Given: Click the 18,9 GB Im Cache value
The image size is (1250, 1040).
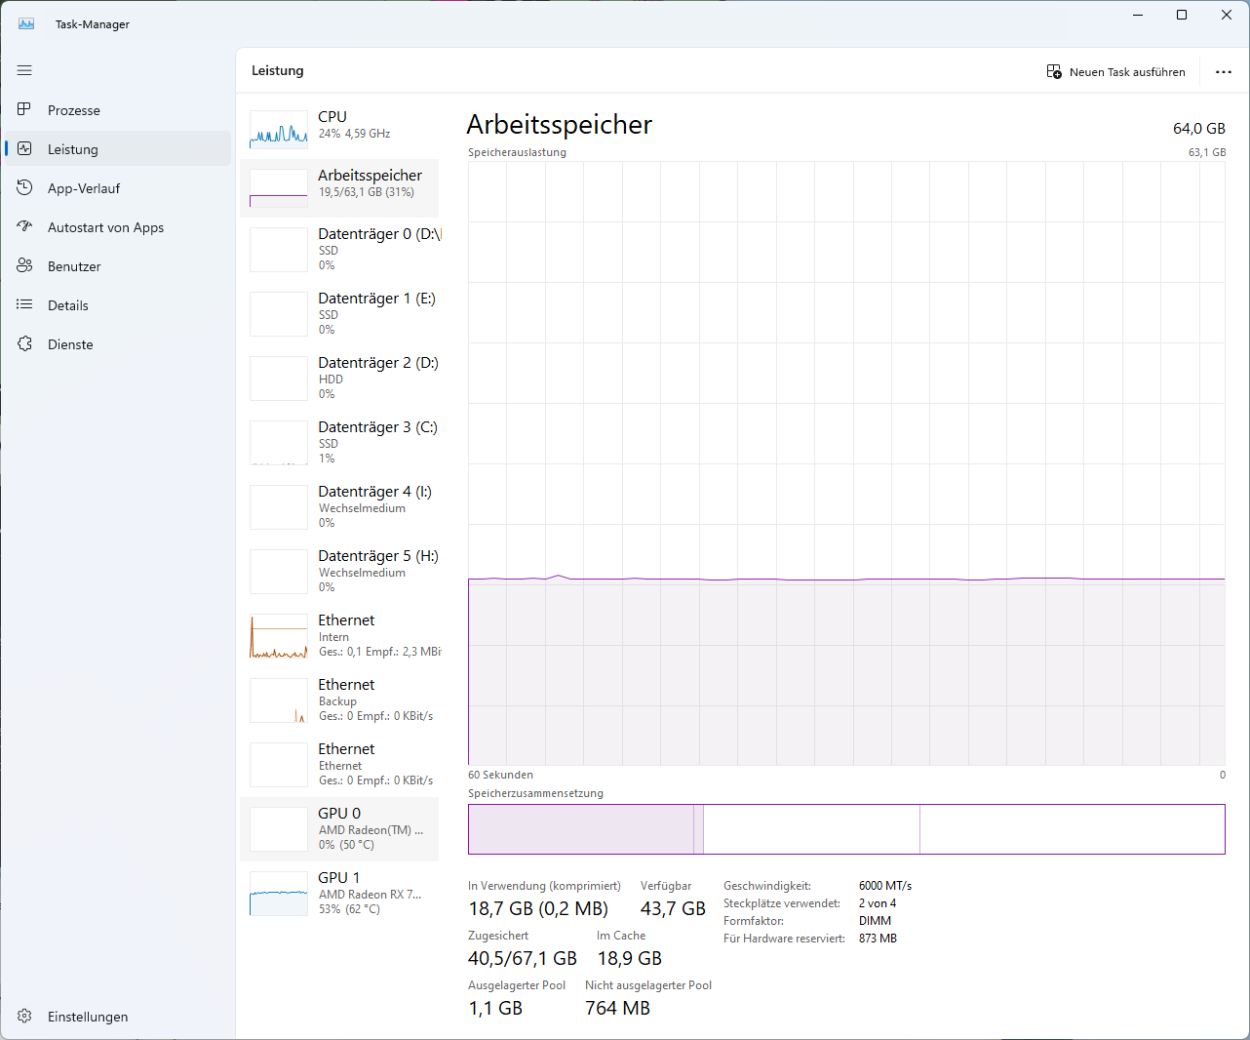Looking at the screenshot, I should click(x=630, y=958).
